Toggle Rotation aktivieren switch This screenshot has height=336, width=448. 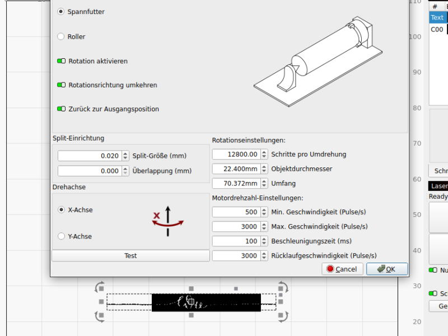coord(61,61)
